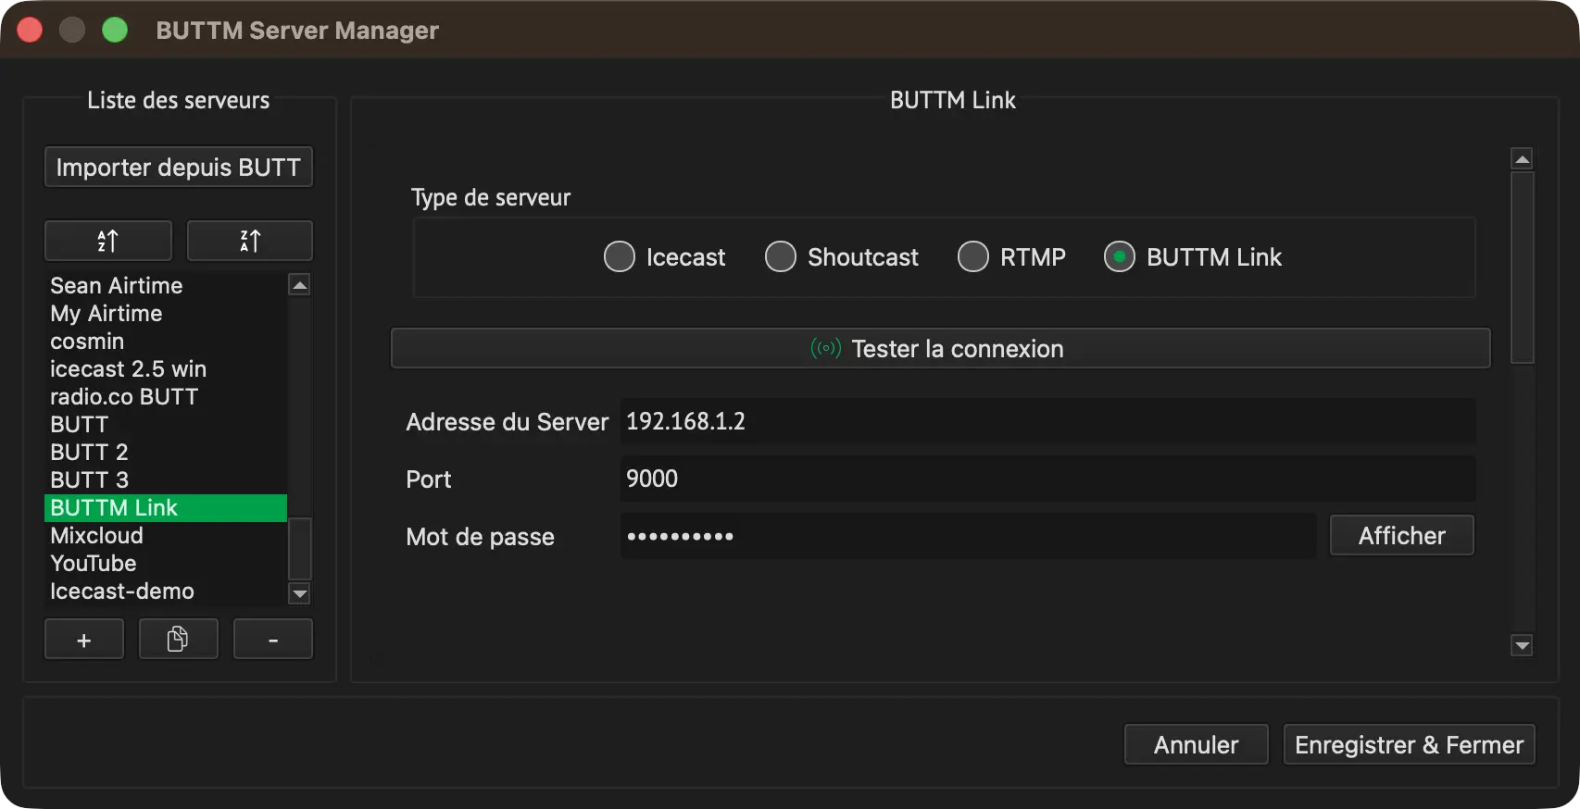The image size is (1580, 809).
Task: Sort the server list A to Z
Action: 108,241
